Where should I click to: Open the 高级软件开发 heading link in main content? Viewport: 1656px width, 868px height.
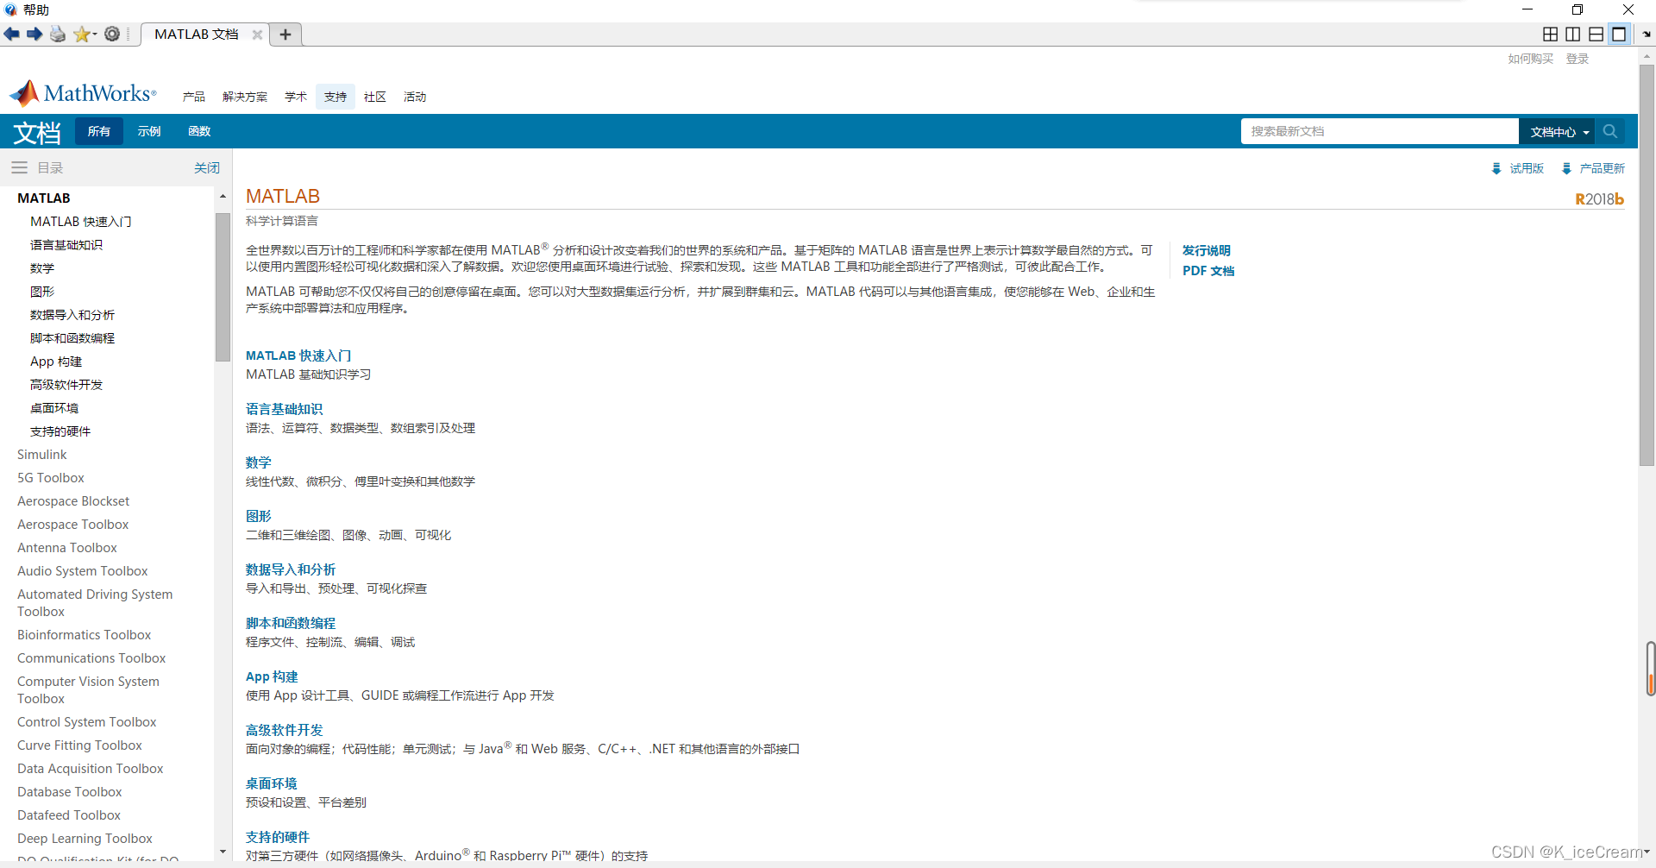click(x=284, y=730)
